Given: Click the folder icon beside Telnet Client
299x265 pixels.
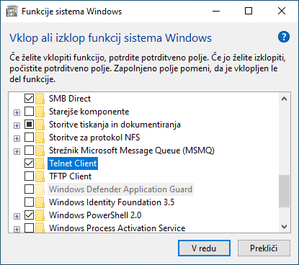Looking at the screenshot, I should (40, 163).
